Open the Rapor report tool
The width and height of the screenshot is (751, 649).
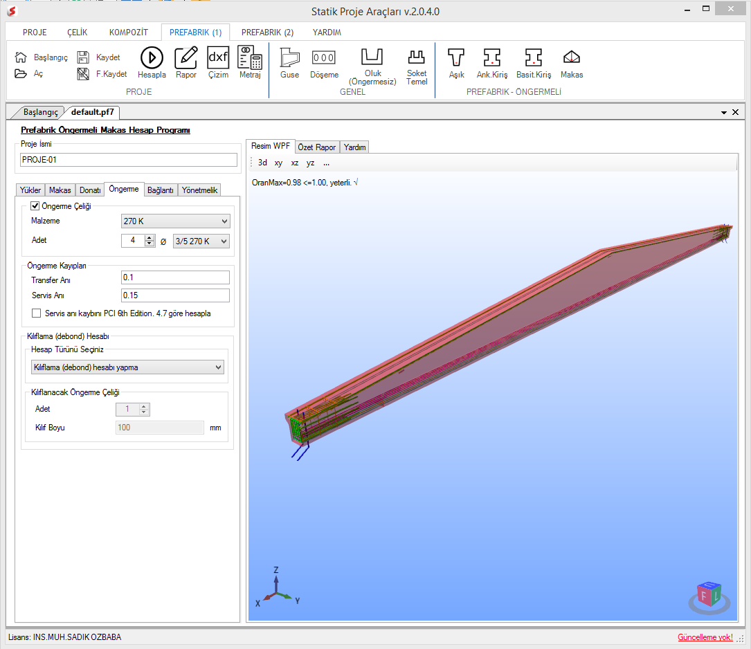186,62
